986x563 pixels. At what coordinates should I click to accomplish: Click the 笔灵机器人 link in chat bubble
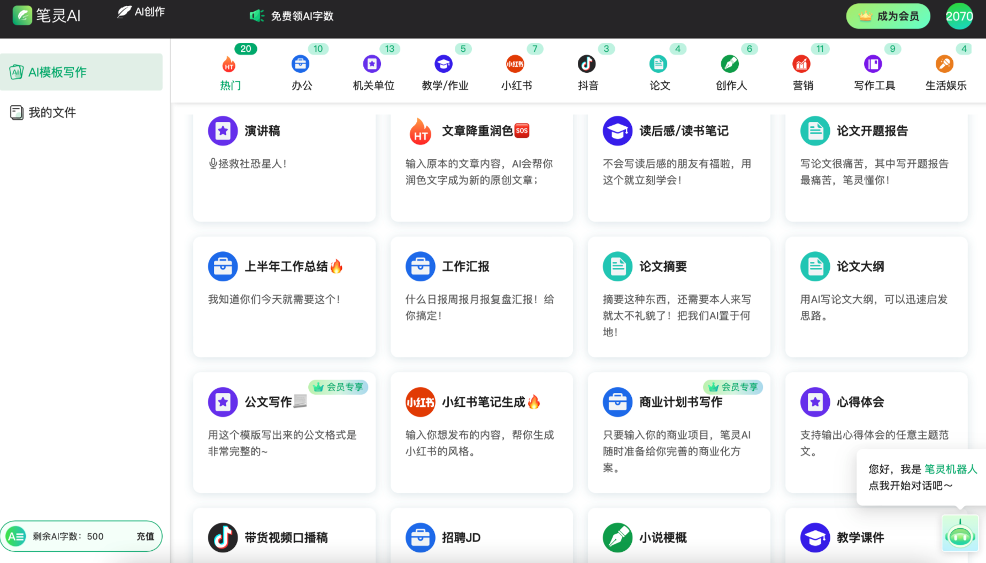coord(951,469)
